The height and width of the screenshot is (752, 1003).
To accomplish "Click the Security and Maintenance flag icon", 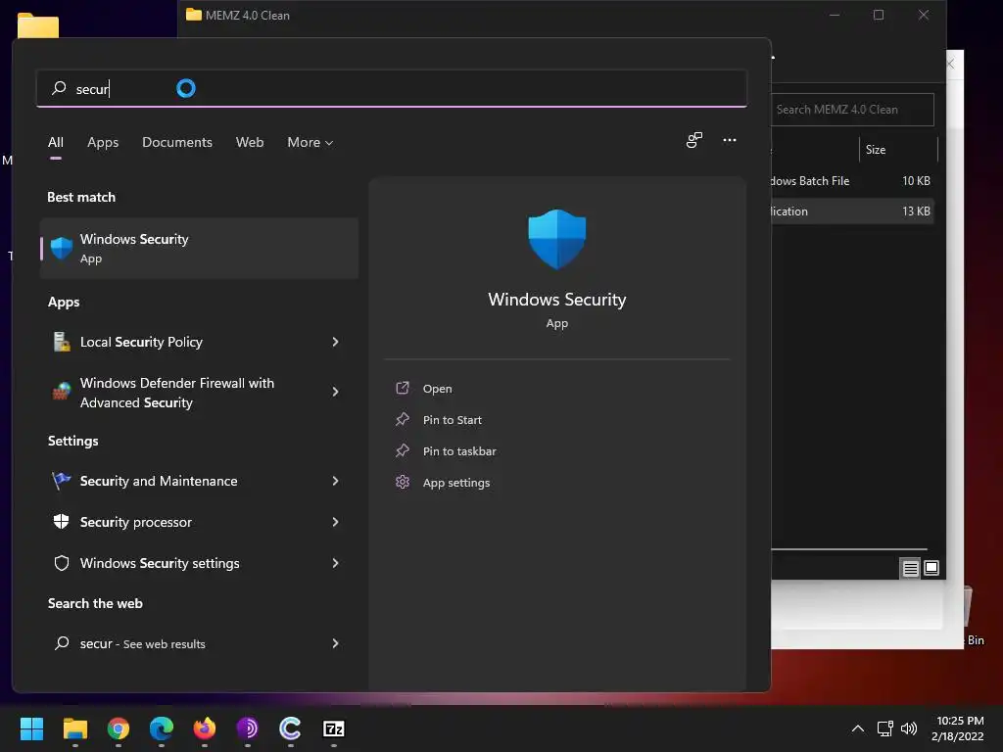I will [62, 481].
